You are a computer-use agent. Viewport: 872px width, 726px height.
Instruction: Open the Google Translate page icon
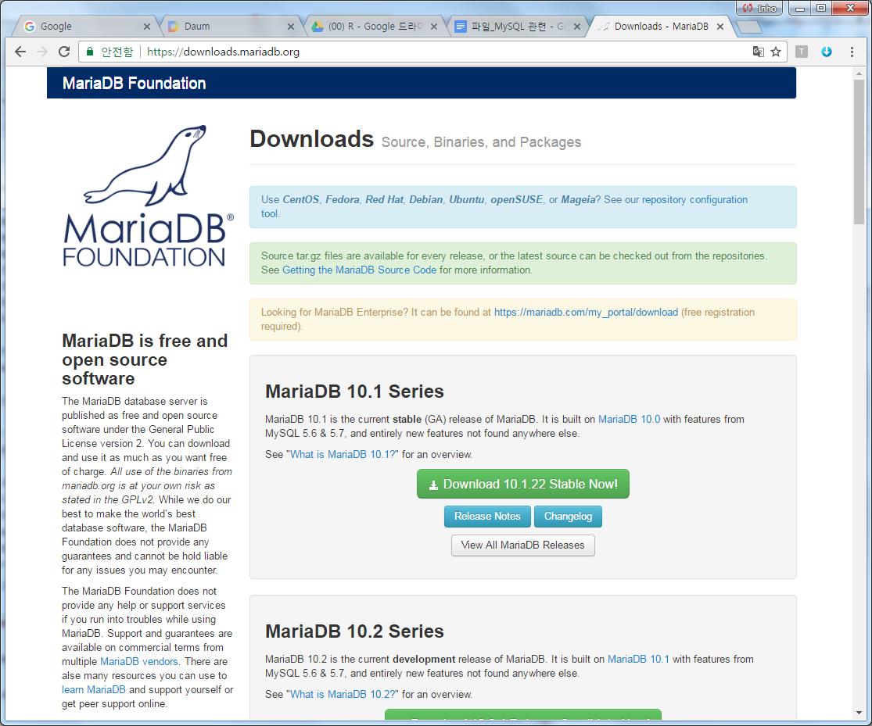[758, 52]
